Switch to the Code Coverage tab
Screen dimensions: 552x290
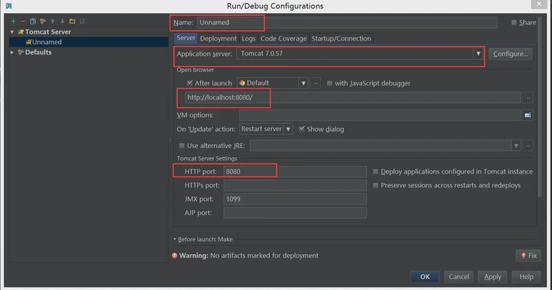coord(284,39)
